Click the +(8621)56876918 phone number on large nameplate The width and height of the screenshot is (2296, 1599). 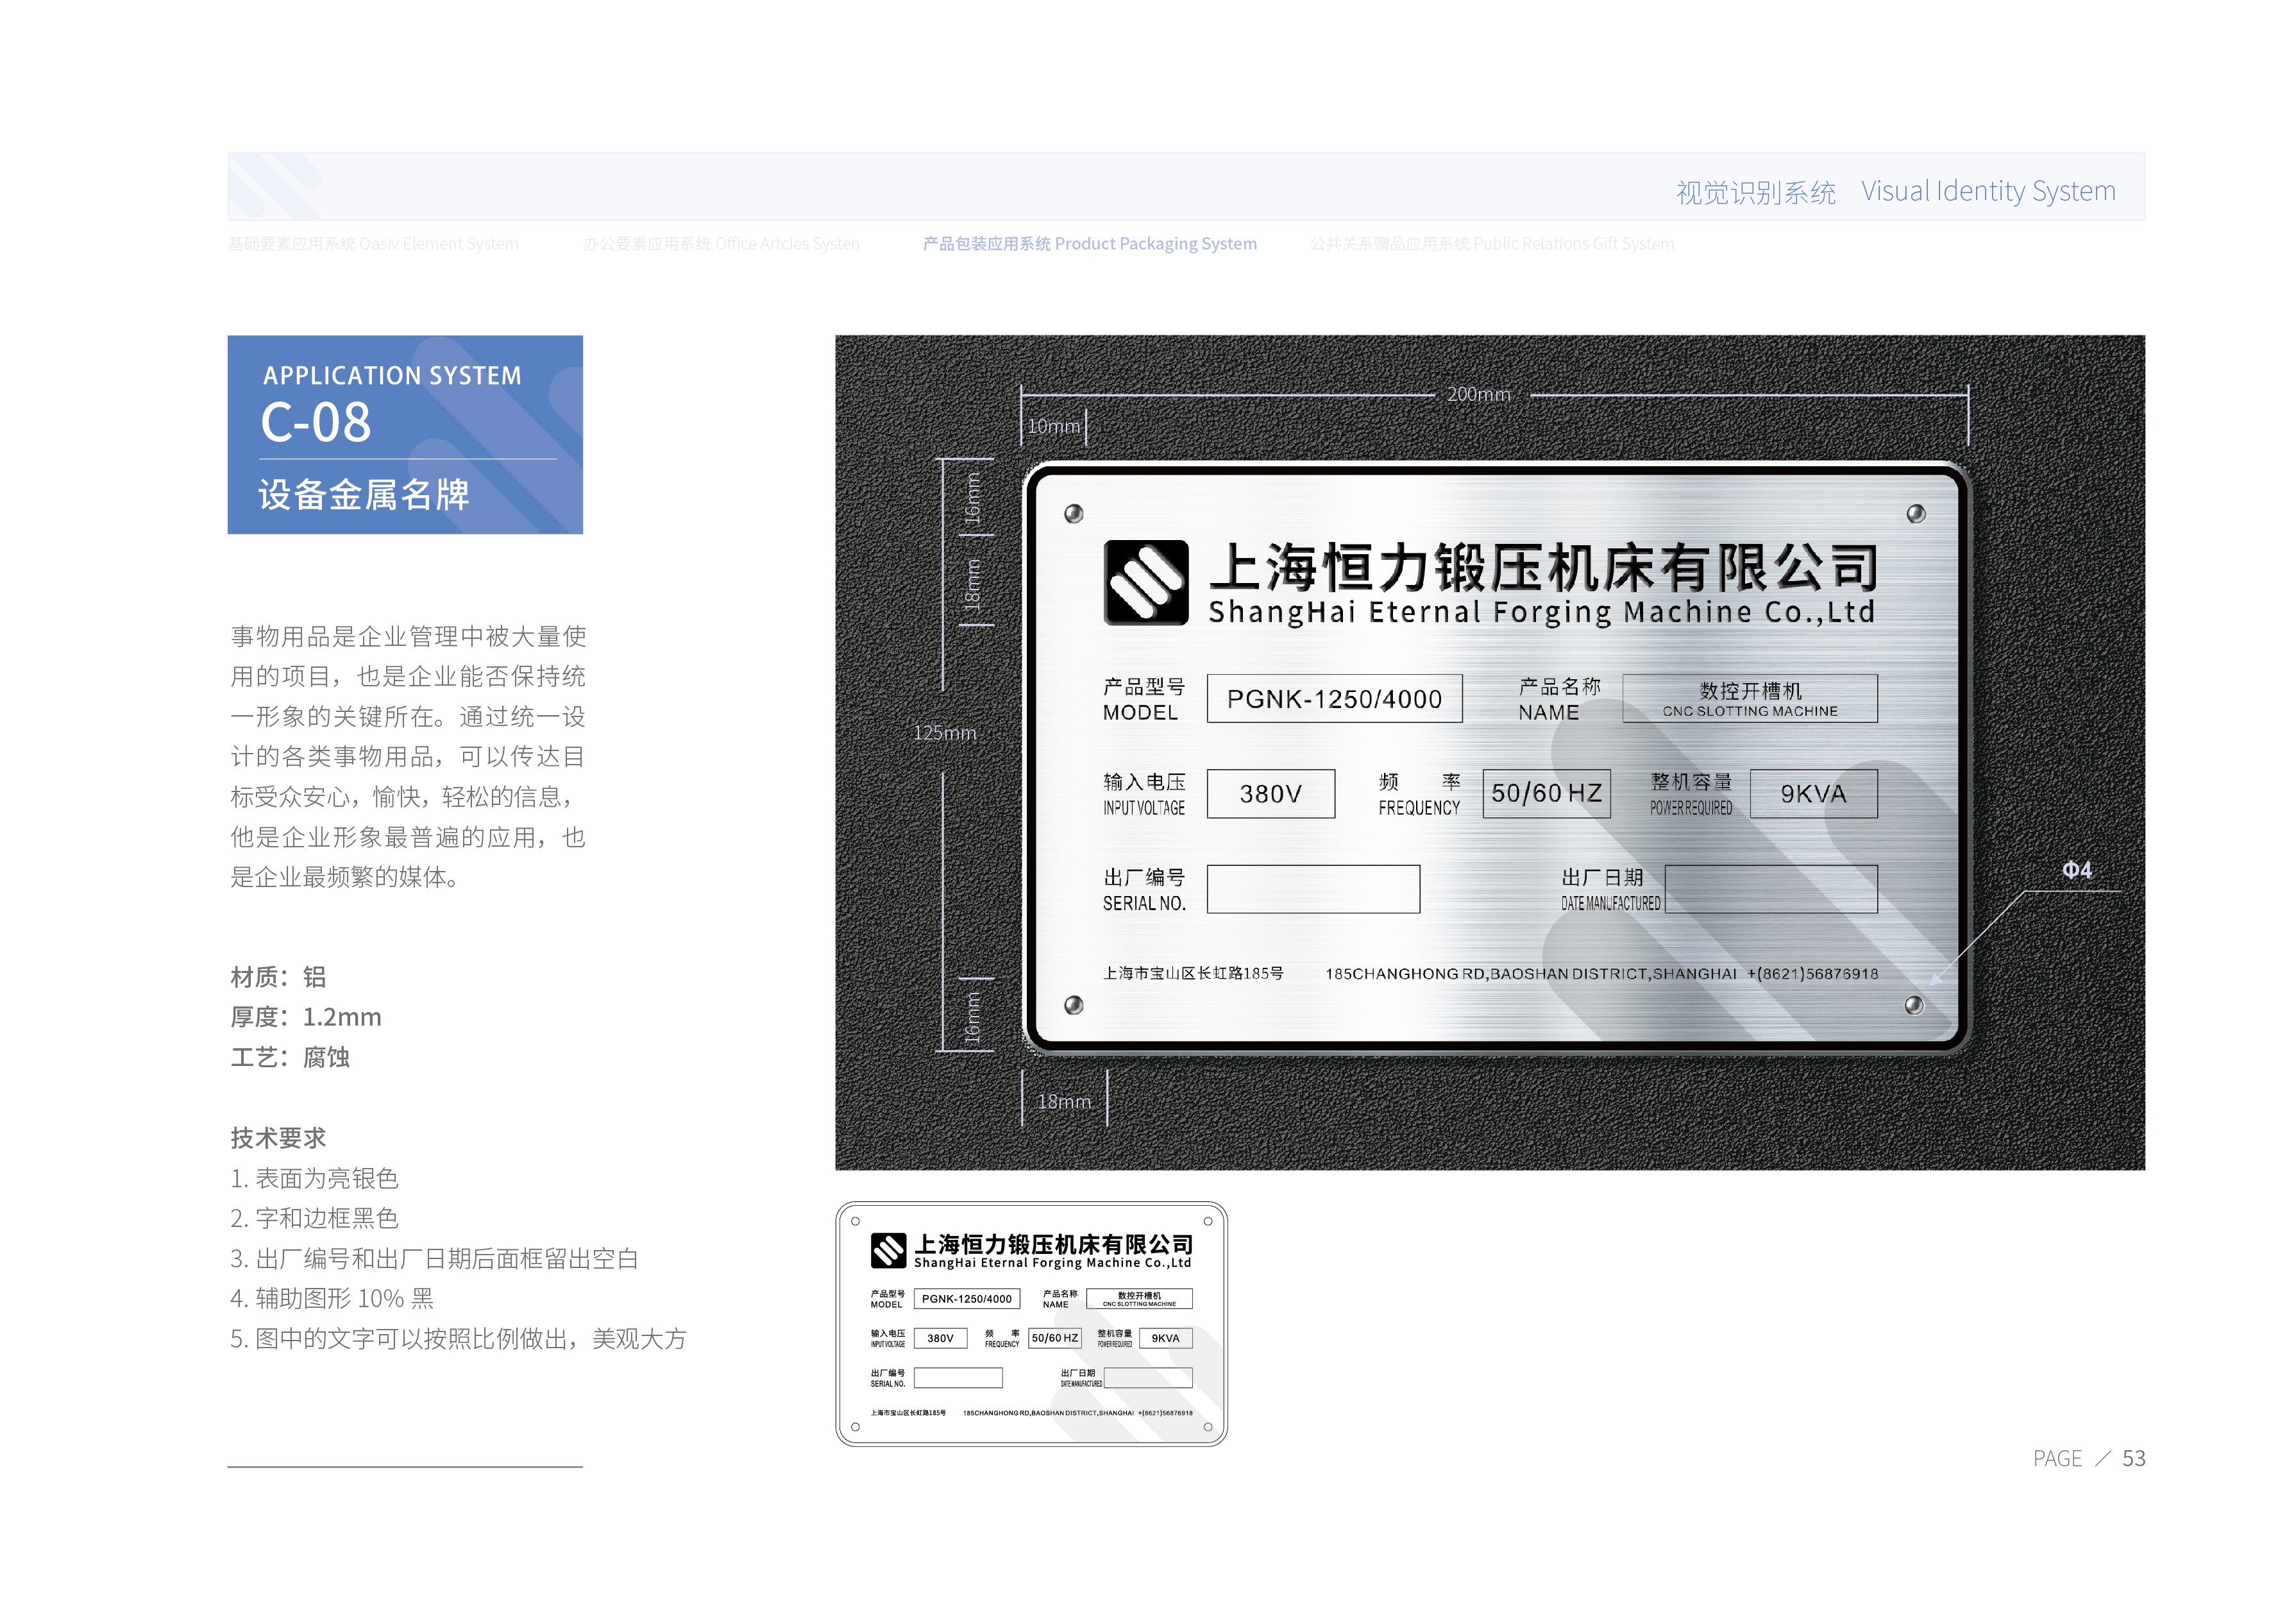(1813, 974)
